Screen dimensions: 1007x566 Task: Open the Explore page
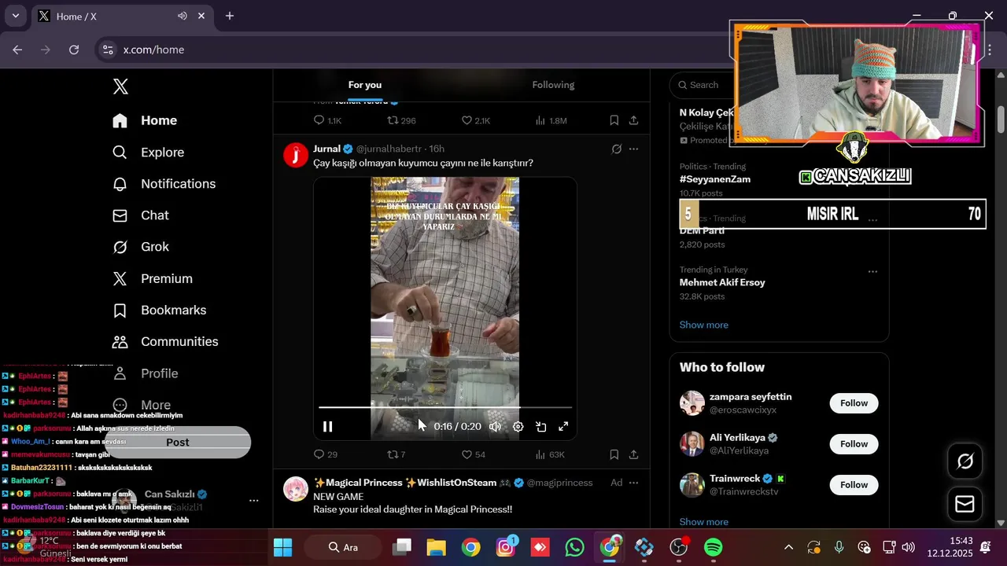click(148, 153)
